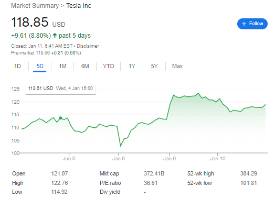The height and width of the screenshot is (198, 275).
Task: Select the 1D time range tab
Action: [17, 66]
